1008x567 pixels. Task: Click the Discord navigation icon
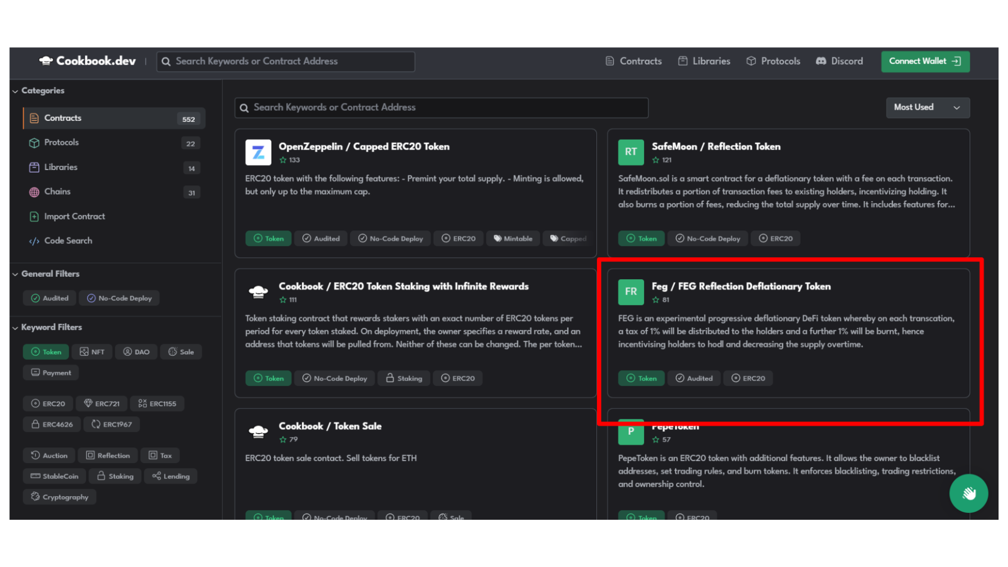click(822, 61)
